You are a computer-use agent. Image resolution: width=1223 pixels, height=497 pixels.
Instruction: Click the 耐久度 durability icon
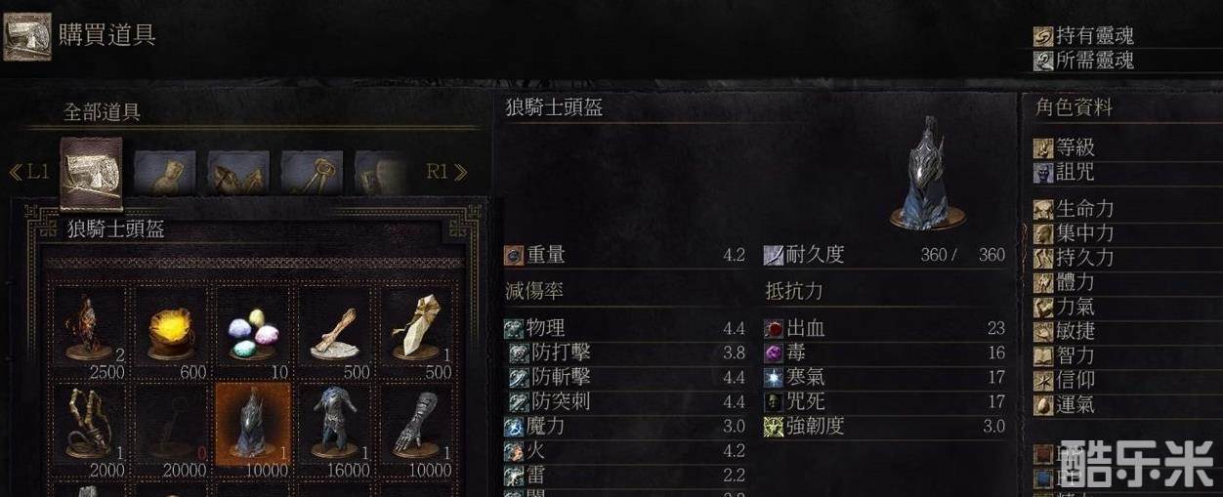coord(774,255)
